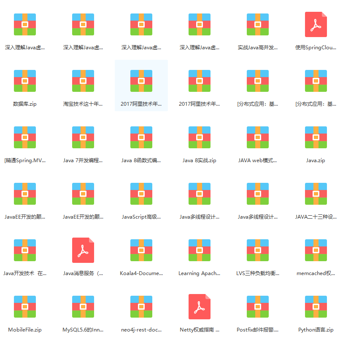Select the Python语言.zip archive icon
The height and width of the screenshot is (337, 359).
point(316,307)
